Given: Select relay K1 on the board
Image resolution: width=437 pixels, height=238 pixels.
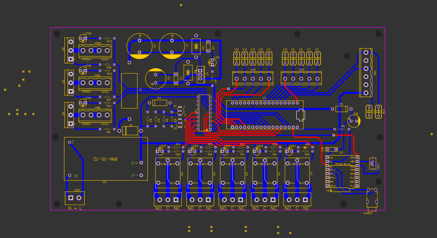Looking at the screenshot, I should click(297, 174).
